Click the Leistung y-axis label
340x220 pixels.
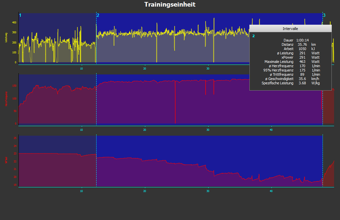tap(6, 38)
